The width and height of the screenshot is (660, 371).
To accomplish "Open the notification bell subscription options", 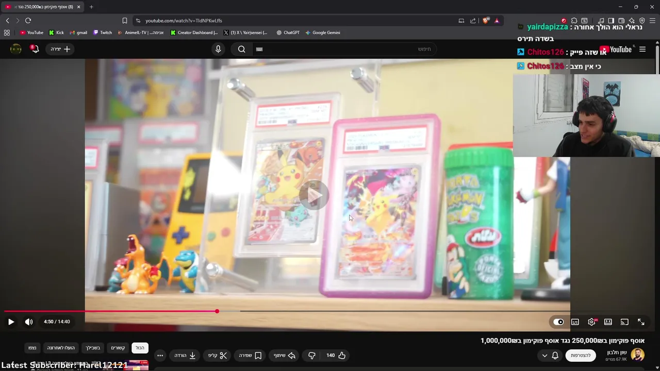I will pos(555,356).
